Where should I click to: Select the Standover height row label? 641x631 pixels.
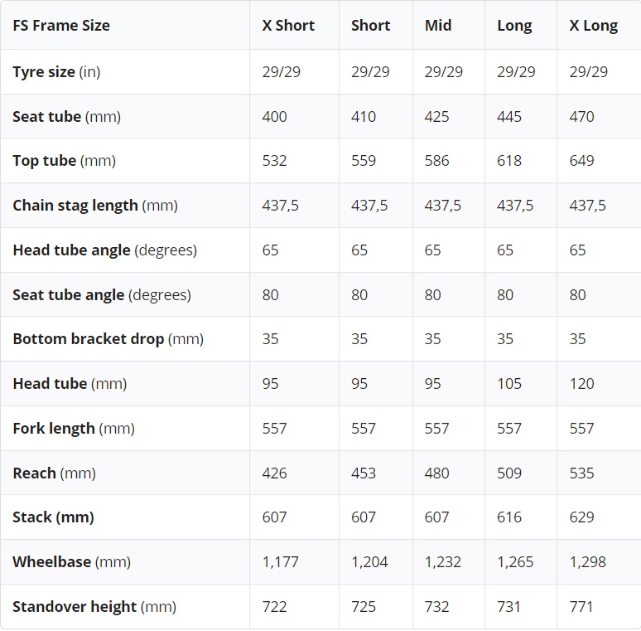tap(94, 607)
